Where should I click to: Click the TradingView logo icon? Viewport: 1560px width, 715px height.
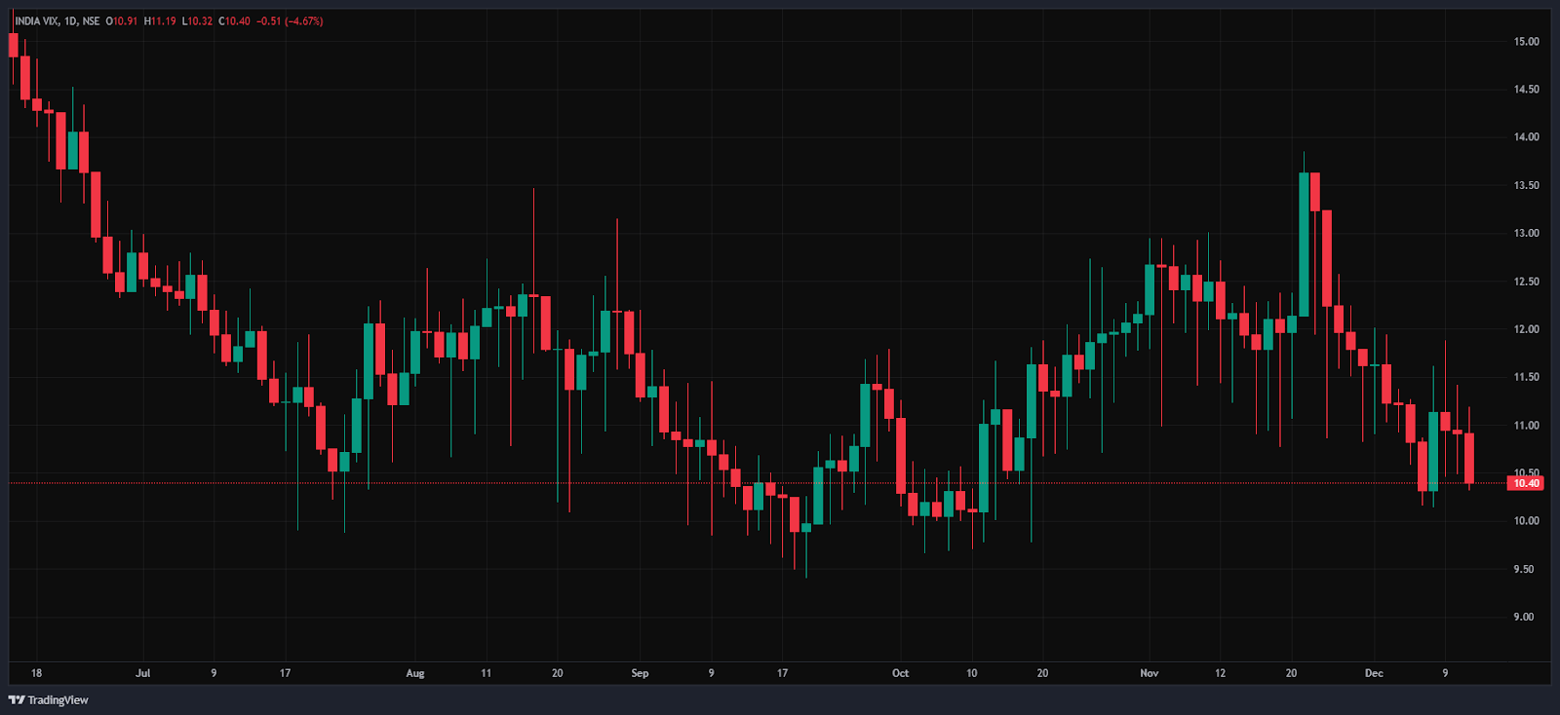17,699
